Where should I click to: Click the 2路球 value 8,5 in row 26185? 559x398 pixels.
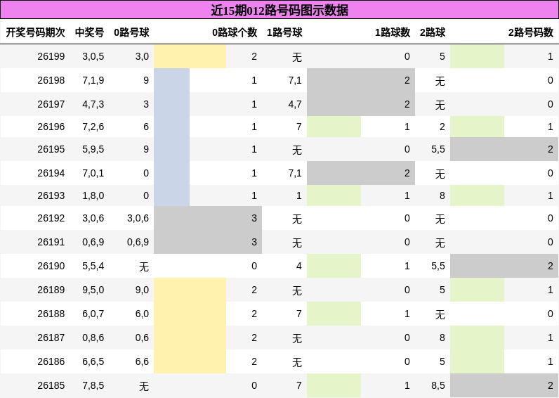pos(438,385)
